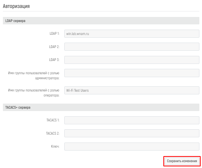
Task: Click the LDAP 1 field containing win.lab.wnam.ru
Action: click(x=132, y=34)
